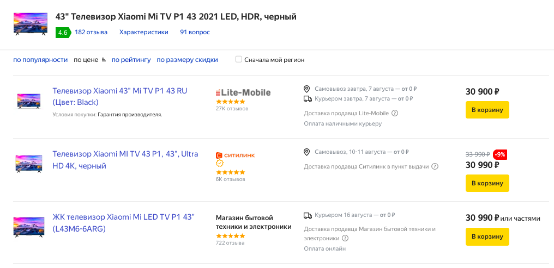Sort offers by "по размеру скидки"
Image resolution: width=554 pixels, height=268 pixels.
pyautogui.click(x=187, y=60)
